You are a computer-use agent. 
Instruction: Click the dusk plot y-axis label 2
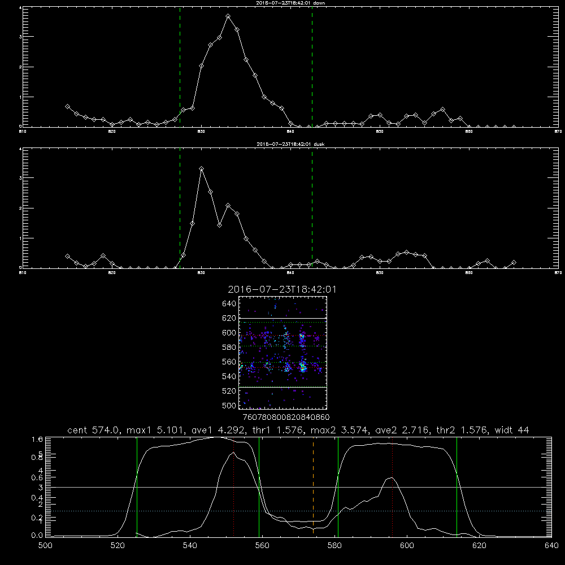[20, 208]
